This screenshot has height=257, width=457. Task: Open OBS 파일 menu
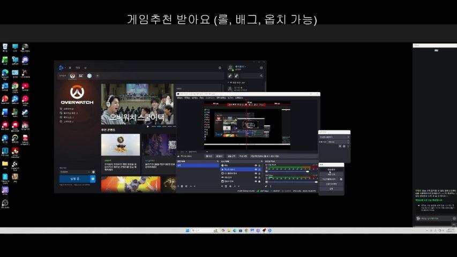pyautogui.click(x=180, y=97)
